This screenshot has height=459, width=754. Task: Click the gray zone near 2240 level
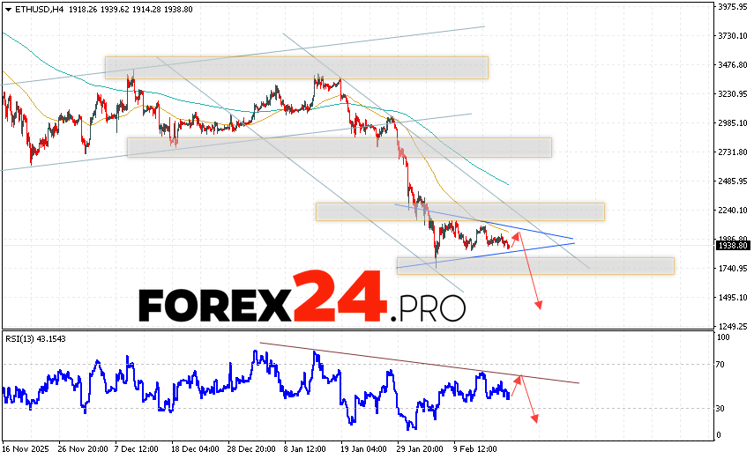[459, 211]
